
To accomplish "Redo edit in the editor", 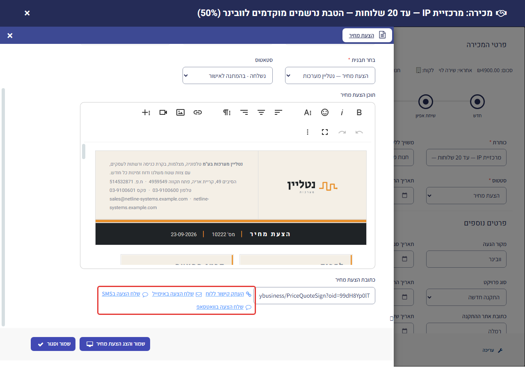I will (342, 132).
